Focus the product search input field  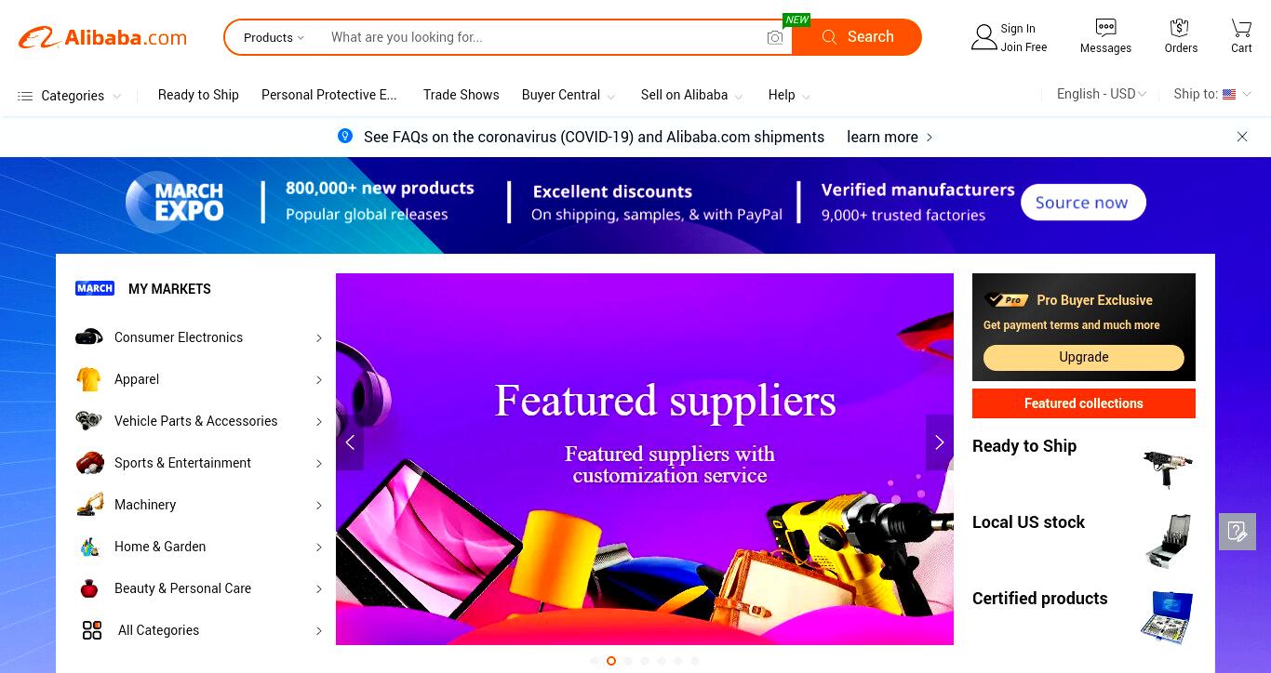(544, 37)
